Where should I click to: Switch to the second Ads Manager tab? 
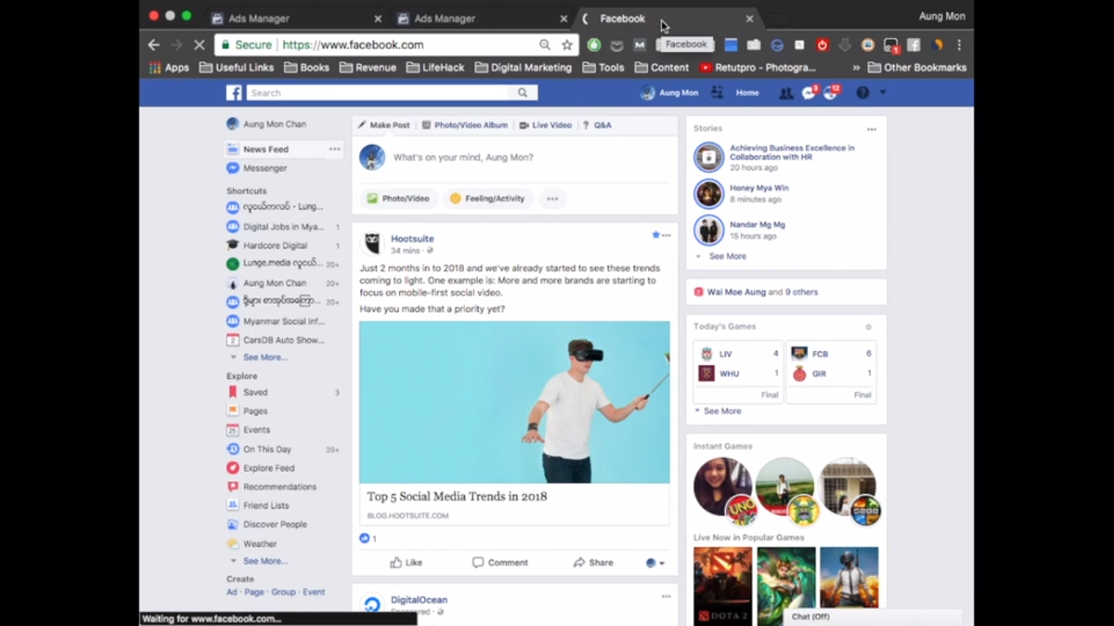(481, 18)
